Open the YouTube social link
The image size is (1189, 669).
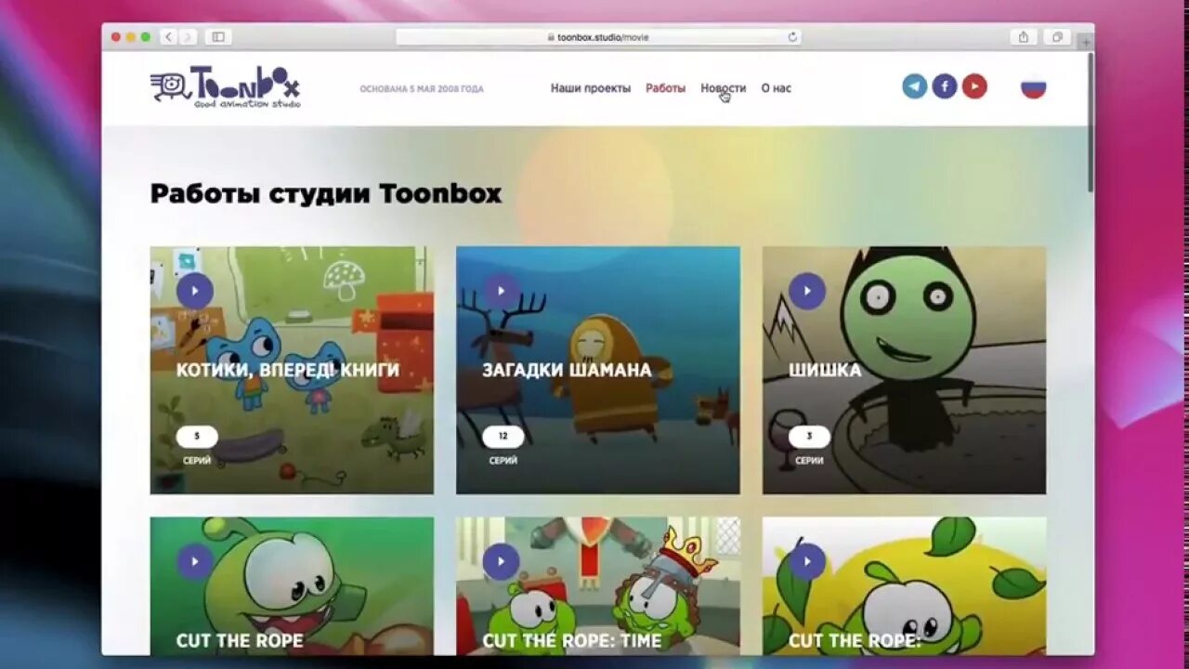tap(974, 86)
